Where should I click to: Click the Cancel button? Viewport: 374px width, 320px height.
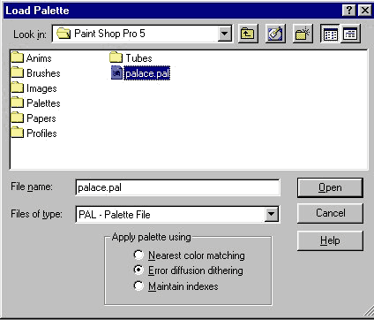[x=330, y=213]
